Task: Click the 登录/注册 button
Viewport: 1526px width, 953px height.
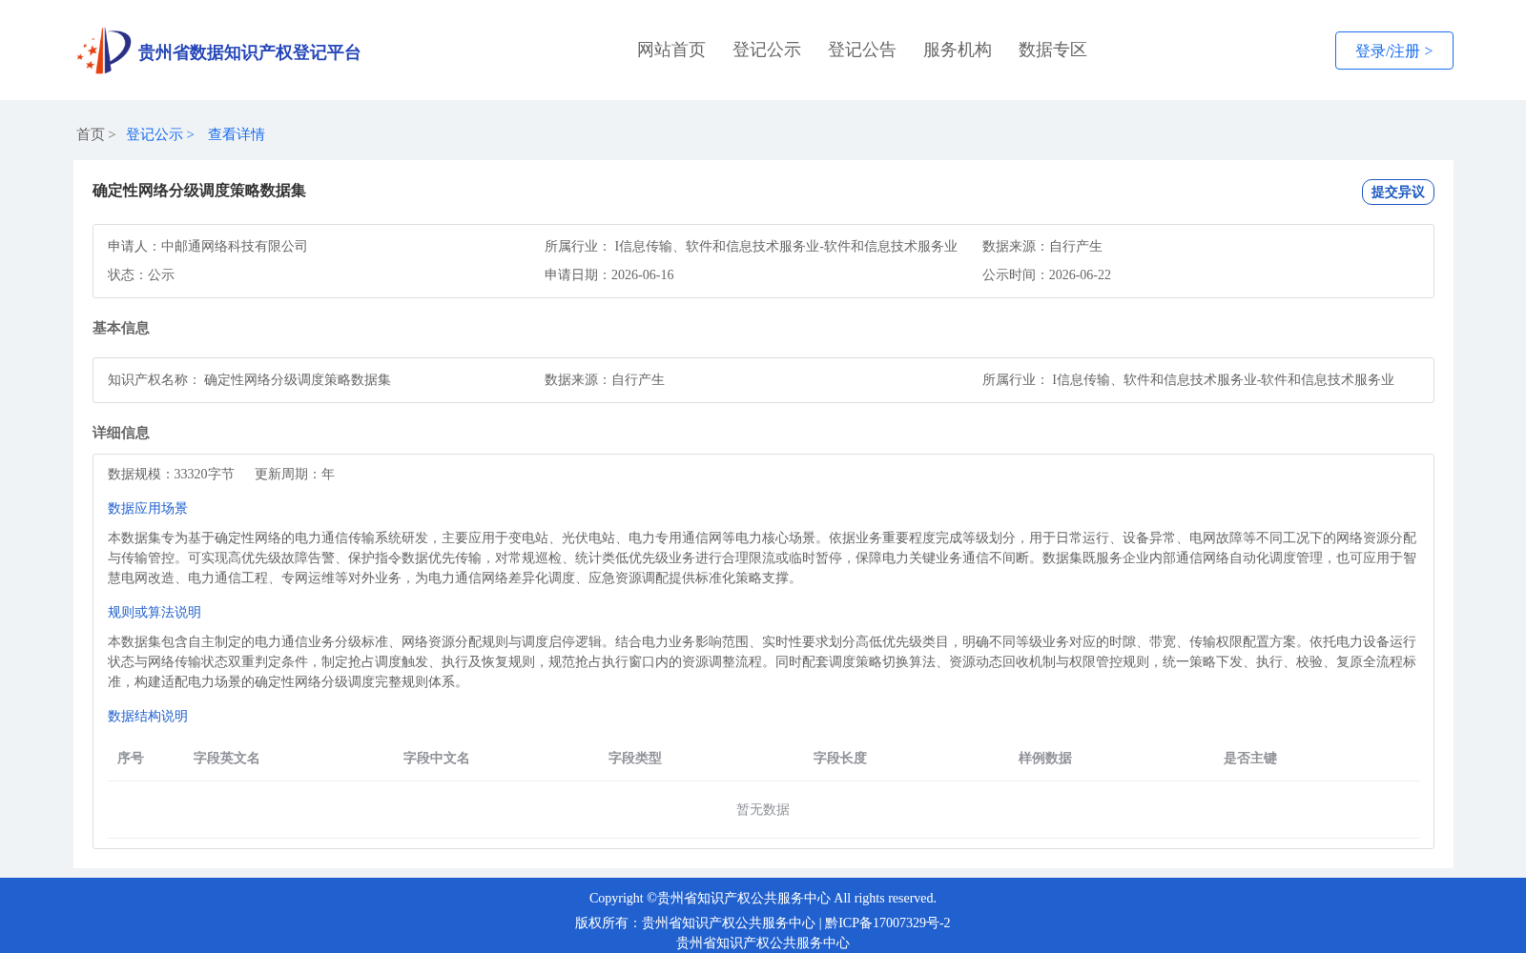Action: (x=1394, y=51)
